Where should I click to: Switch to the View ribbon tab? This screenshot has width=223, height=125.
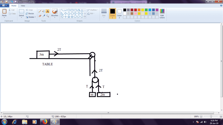23,6
